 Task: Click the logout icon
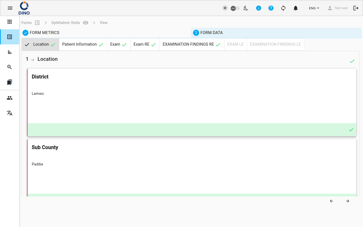(x=356, y=8)
